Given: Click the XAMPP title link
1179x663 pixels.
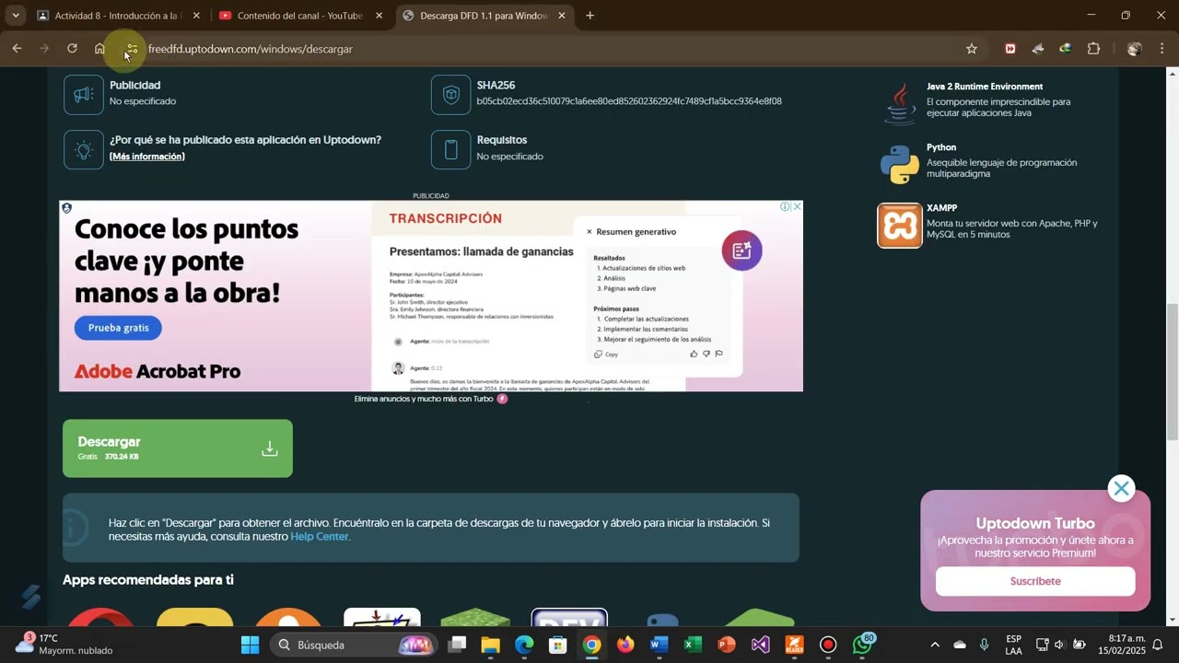Looking at the screenshot, I should [x=941, y=208].
